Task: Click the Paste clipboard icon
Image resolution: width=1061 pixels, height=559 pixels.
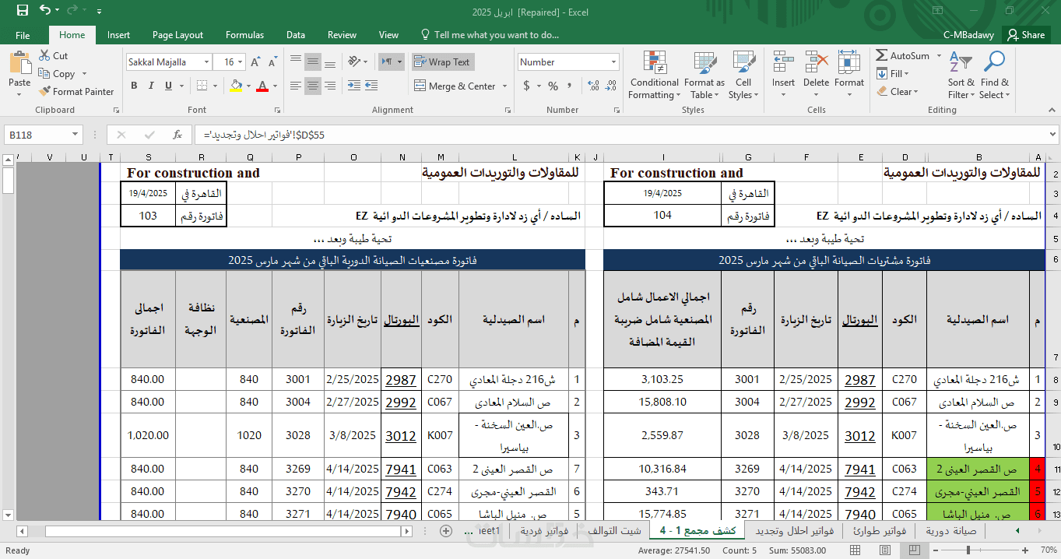Action: coord(19,64)
